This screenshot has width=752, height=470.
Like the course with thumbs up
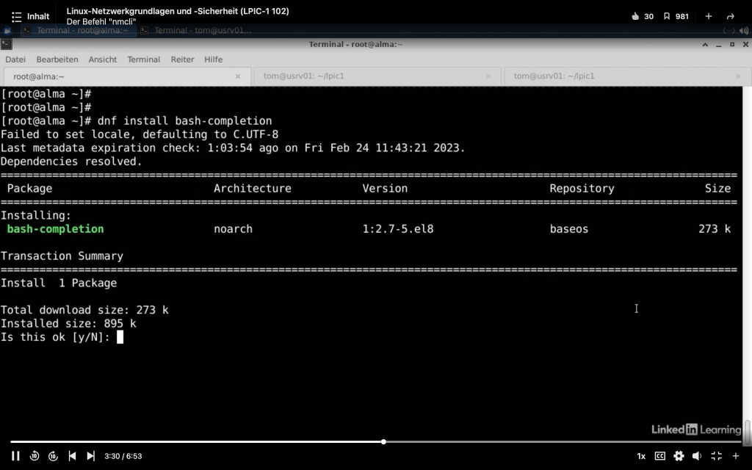click(x=635, y=16)
